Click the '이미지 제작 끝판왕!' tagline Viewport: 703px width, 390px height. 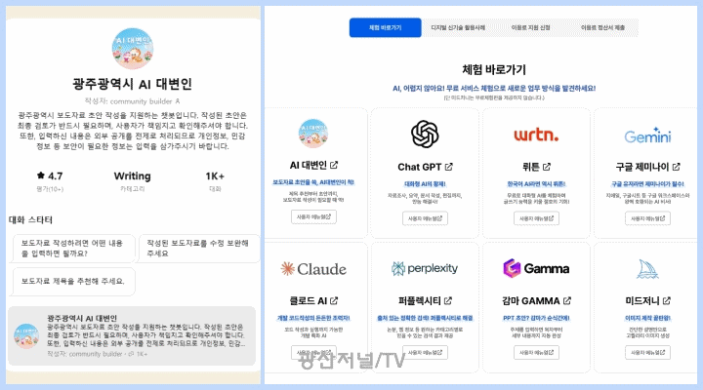[x=647, y=318]
